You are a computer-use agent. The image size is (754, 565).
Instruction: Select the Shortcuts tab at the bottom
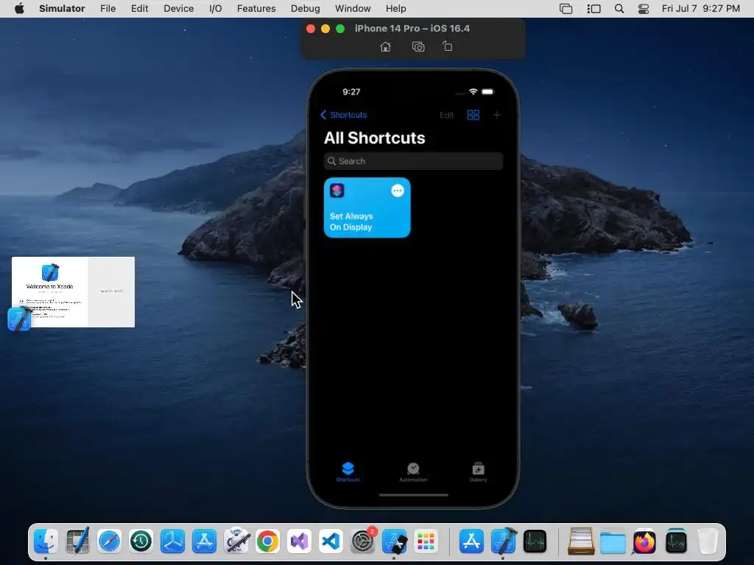click(348, 472)
